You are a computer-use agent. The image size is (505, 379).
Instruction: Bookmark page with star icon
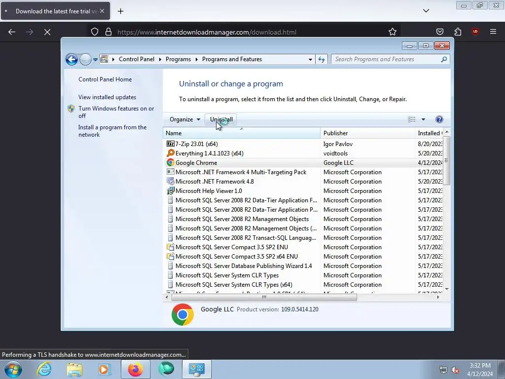click(x=392, y=32)
